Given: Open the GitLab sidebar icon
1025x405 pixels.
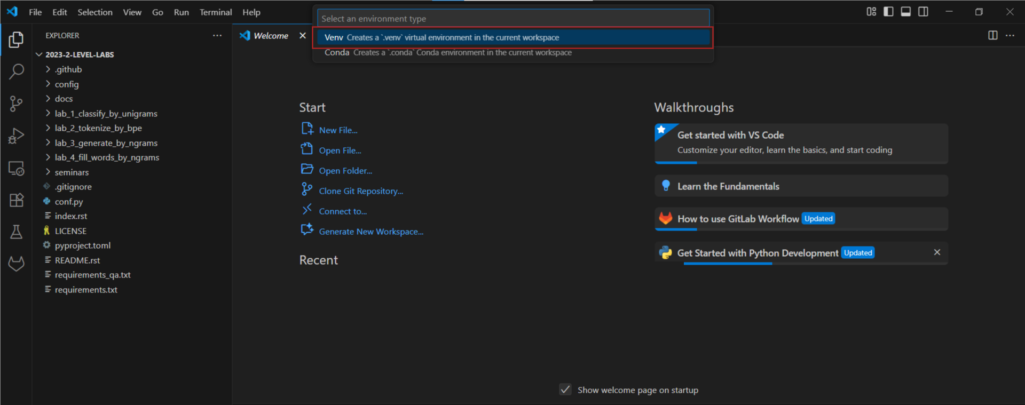Looking at the screenshot, I should pyautogui.click(x=16, y=264).
